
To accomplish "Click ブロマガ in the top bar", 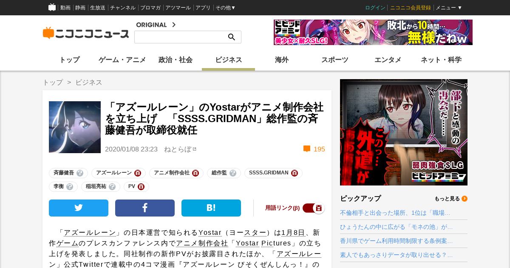I will click(x=150, y=8).
